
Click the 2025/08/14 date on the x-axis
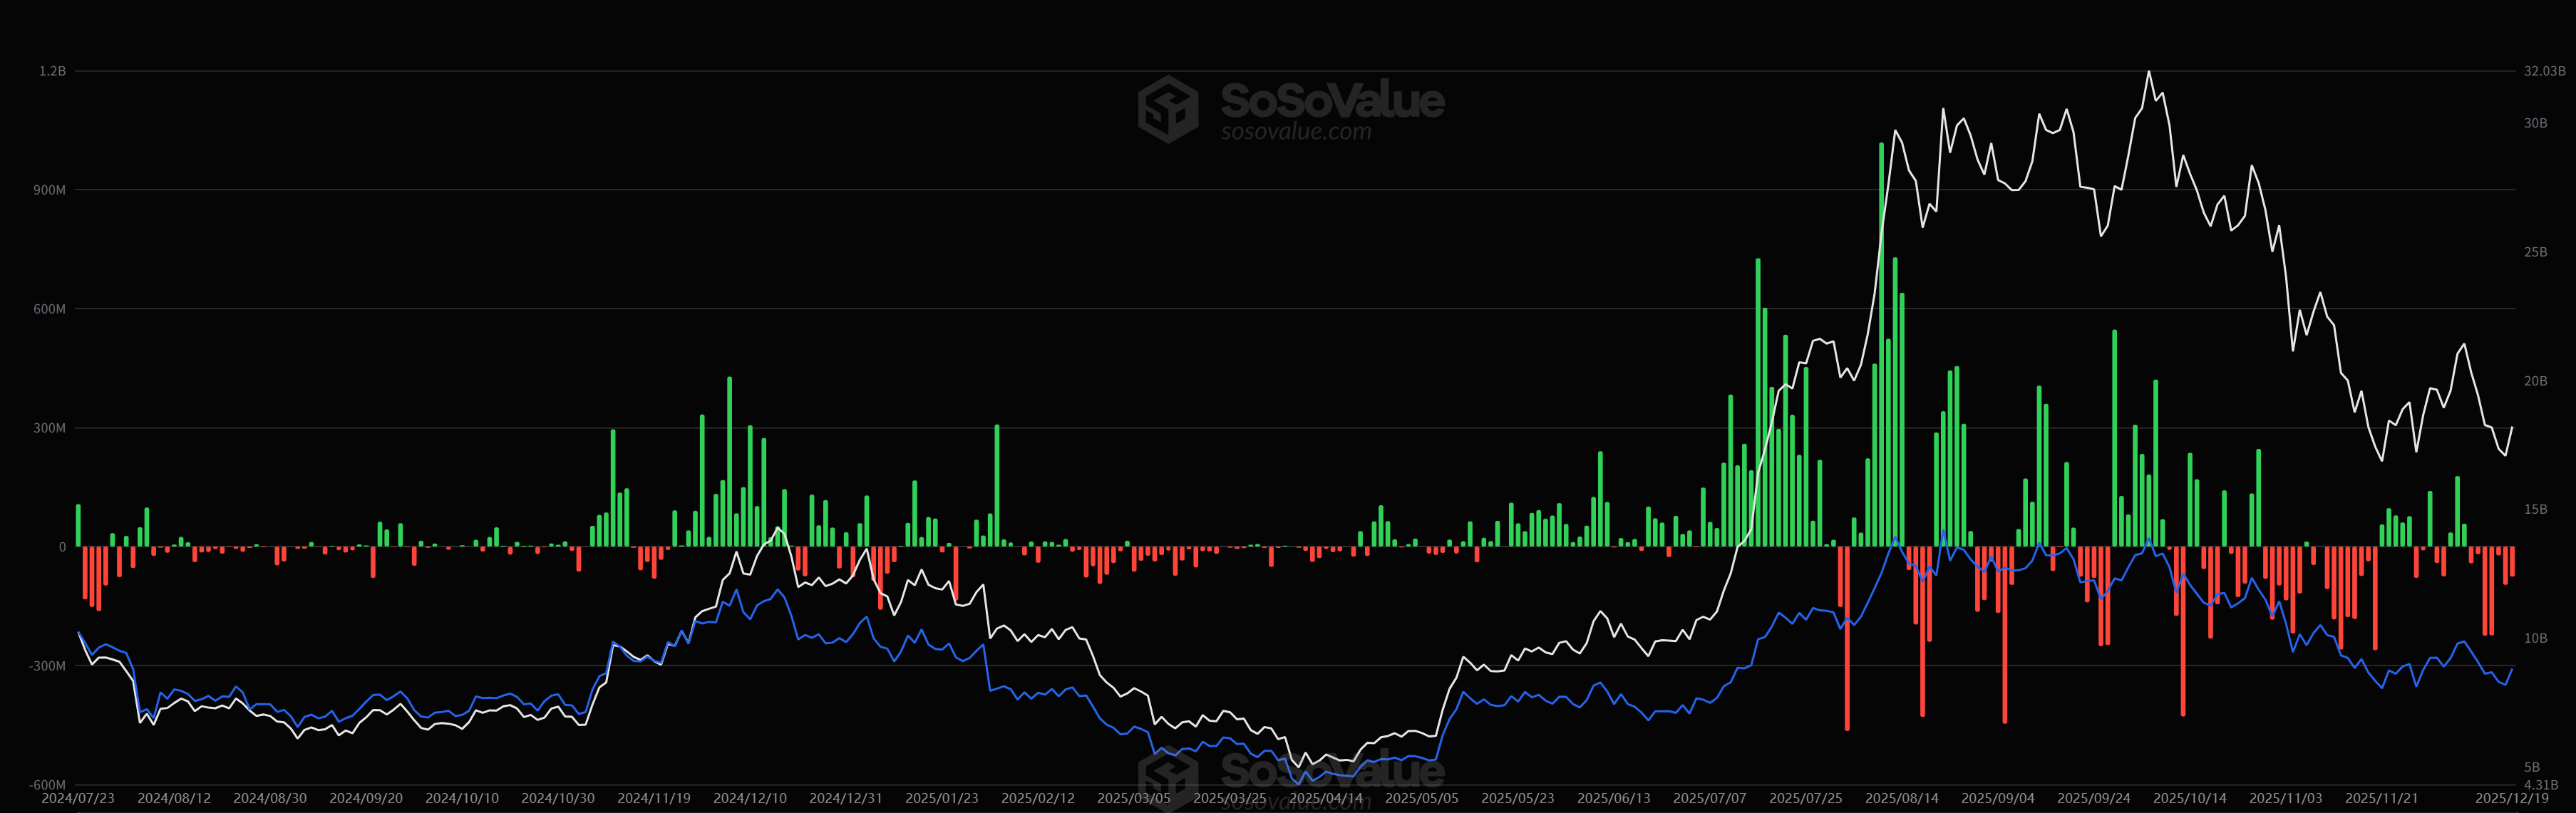coord(1901,798)
